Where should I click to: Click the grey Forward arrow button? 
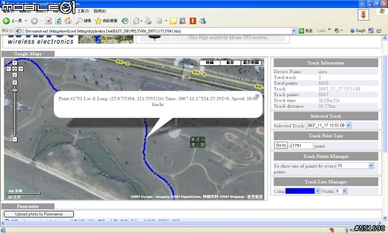[34, 21]
